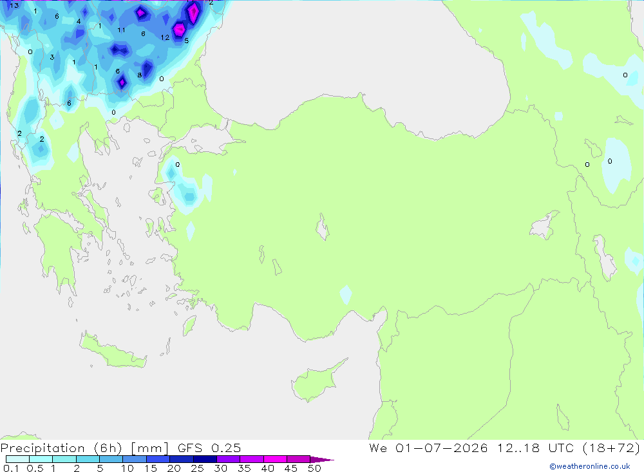Click the '13' precipitation value on map
644x472 pixels.
(x=14, y=5)
